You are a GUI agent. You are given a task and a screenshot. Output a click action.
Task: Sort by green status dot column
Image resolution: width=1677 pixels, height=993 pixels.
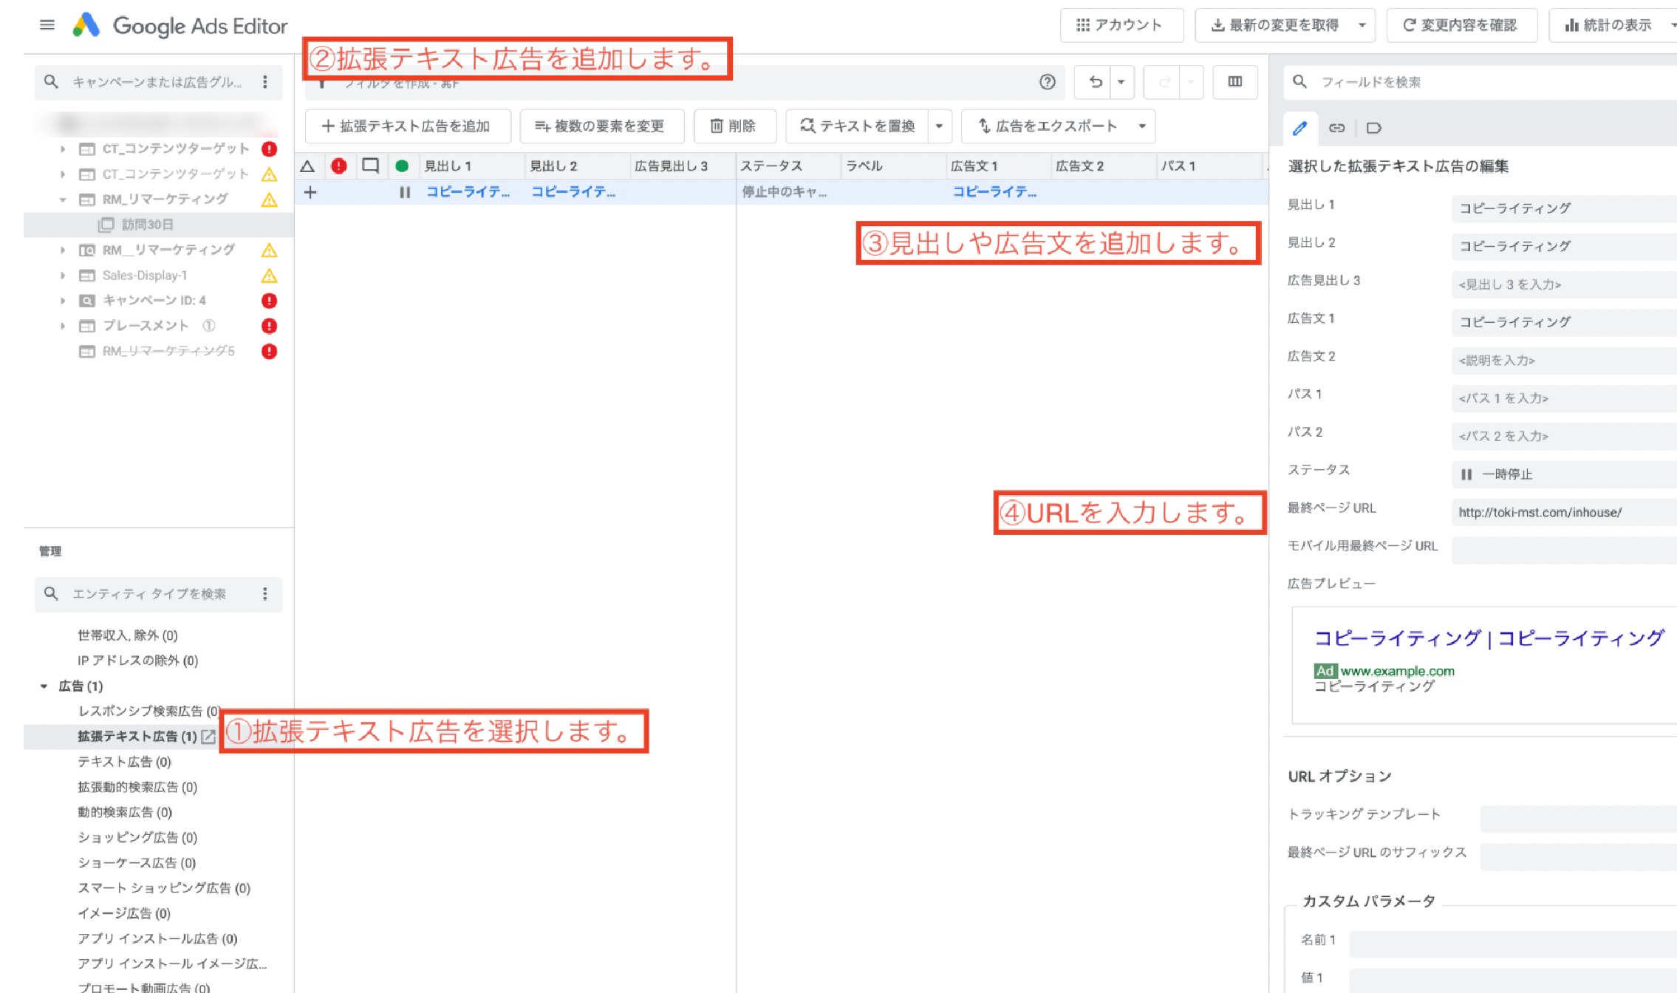click(x=402, y=166)
